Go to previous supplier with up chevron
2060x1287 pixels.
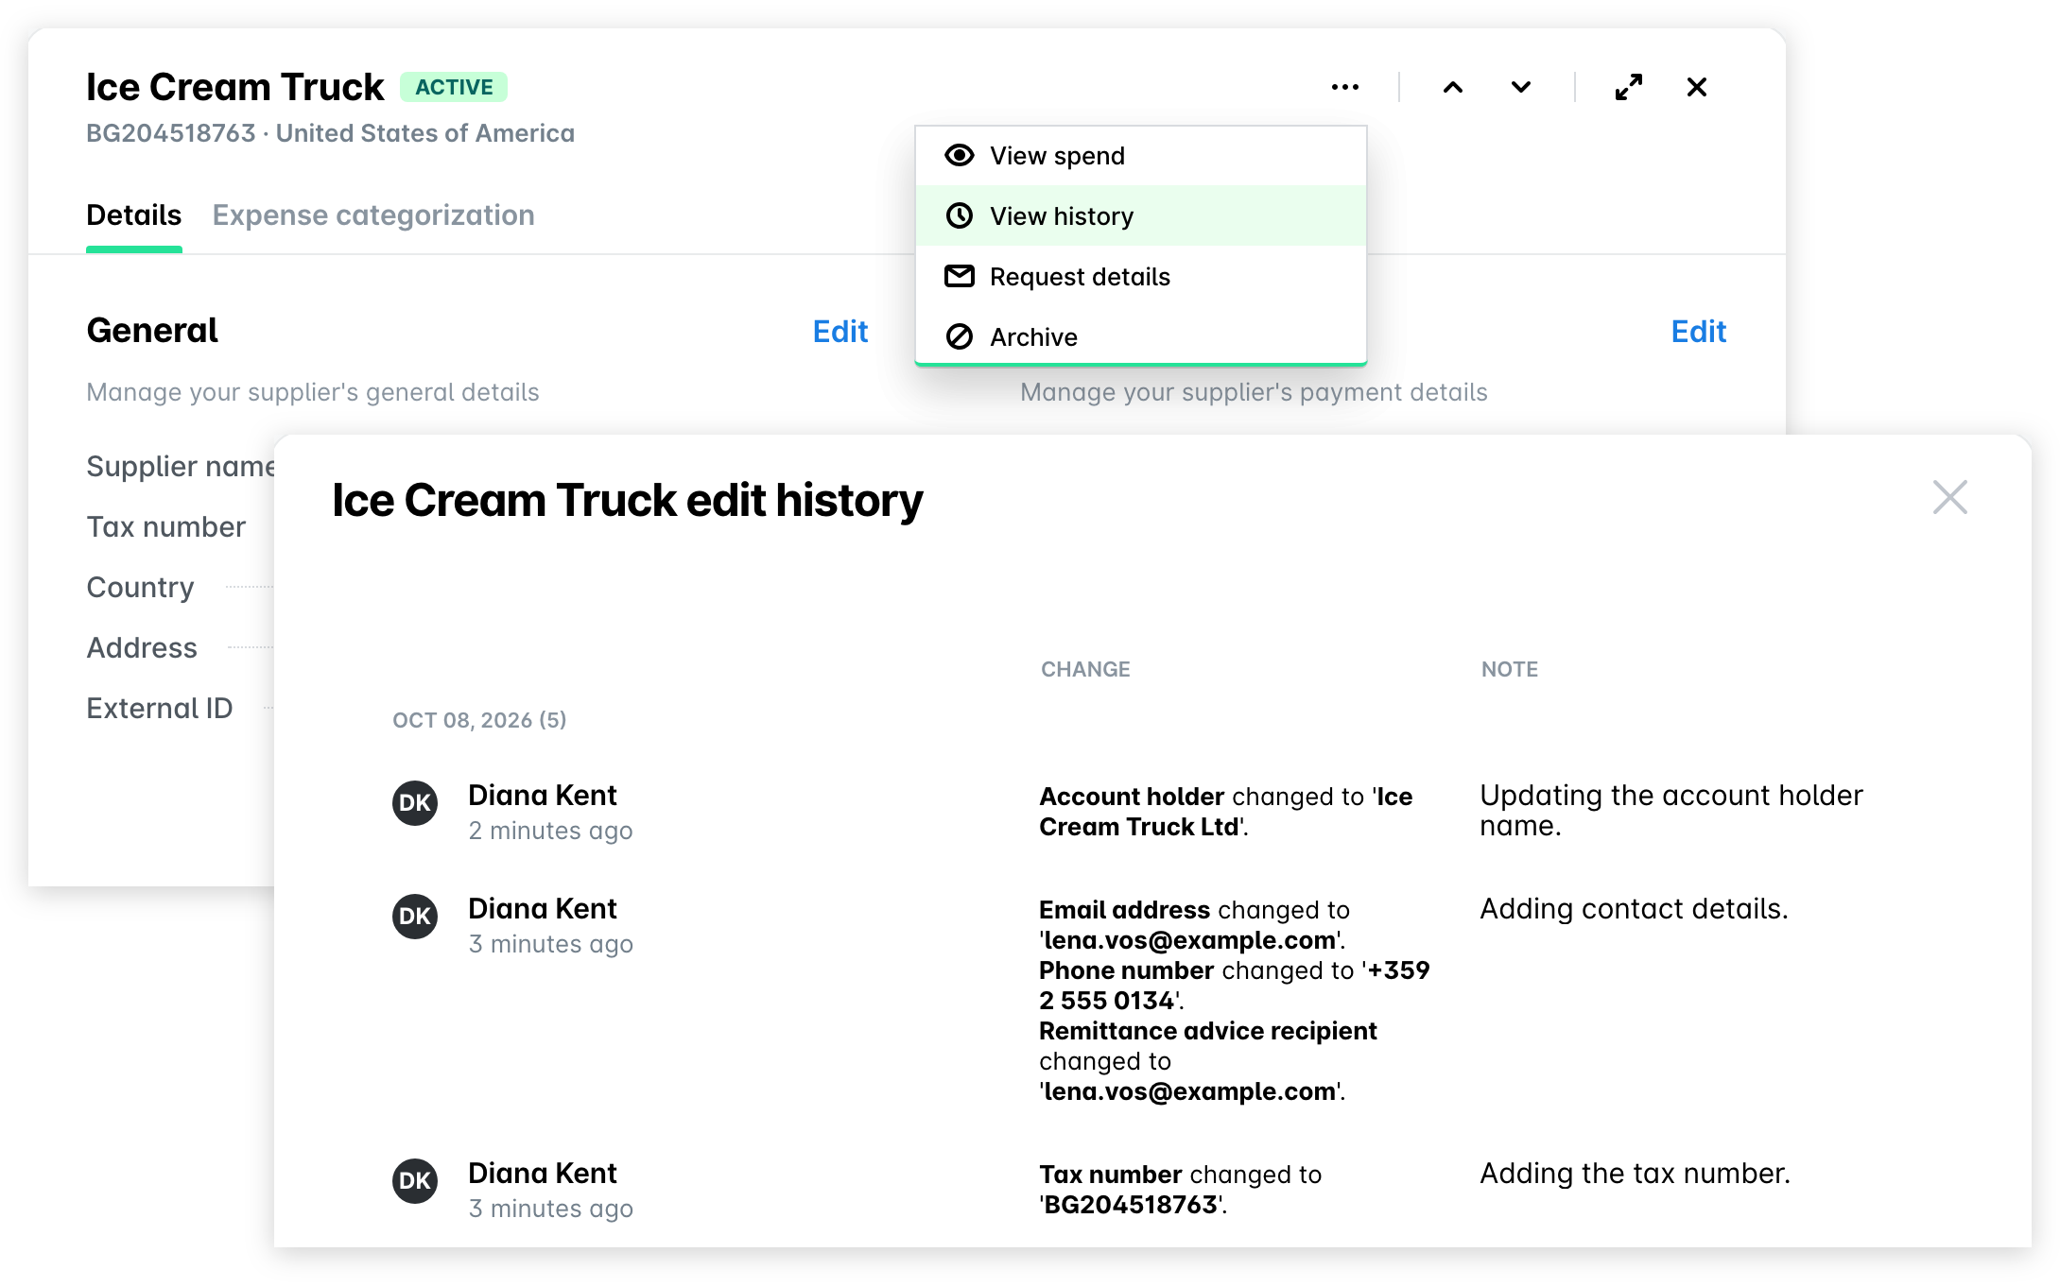click(x=1453, y=87)
